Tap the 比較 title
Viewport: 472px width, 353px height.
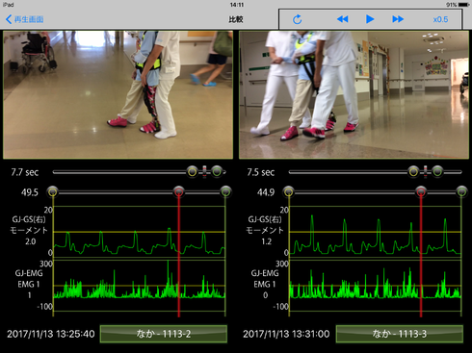pyautogui.click(x=236, y=19)
